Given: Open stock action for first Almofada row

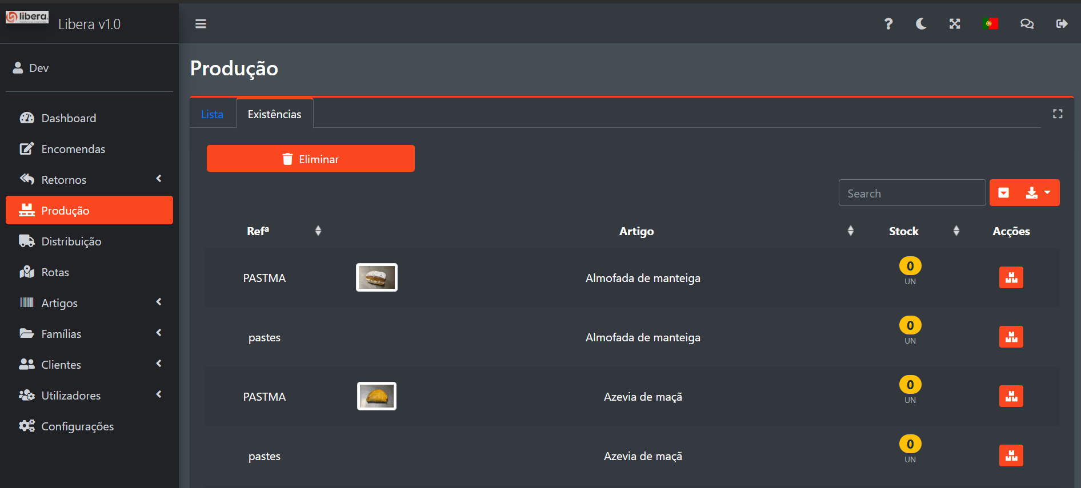Looking at the screenshot, I should [1011, 278].
